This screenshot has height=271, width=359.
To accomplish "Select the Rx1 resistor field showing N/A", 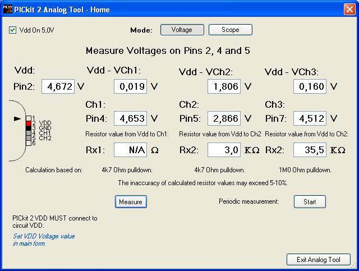I will coord(130,150).
